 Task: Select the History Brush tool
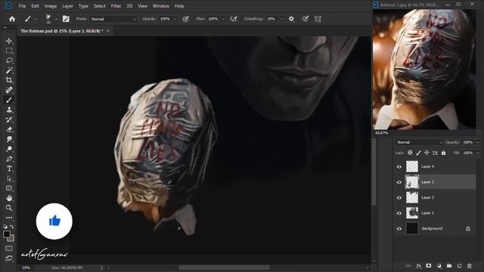[x=9, y=119]
